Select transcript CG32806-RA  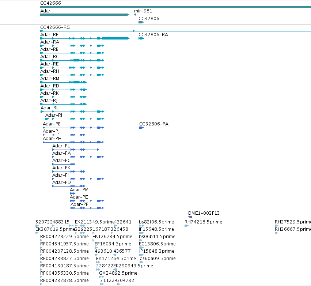[x=153, y=35]
